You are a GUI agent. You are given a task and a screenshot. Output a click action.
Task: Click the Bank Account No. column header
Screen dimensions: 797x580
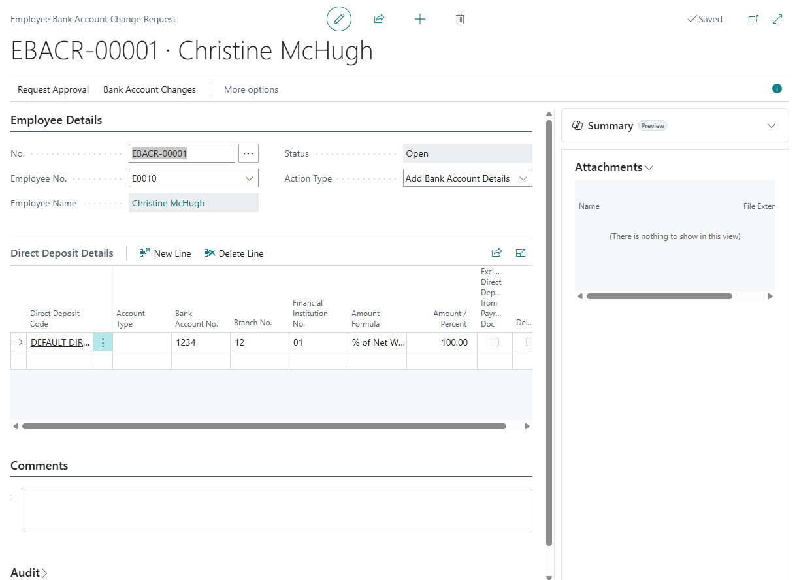click(196, 319)
